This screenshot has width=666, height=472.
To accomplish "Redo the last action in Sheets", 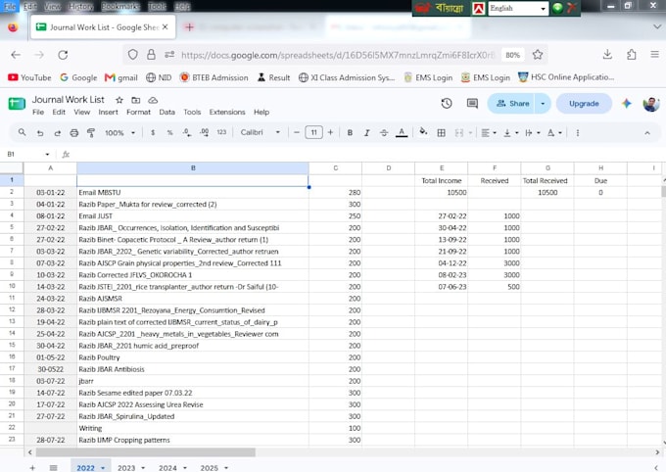I will click(58, 133).
